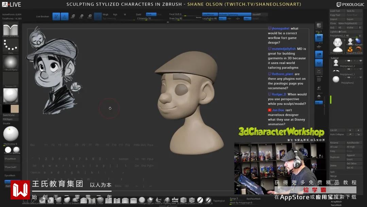367x207 pixels.
Task: Click the Import button
Action: tap(337, 19)
